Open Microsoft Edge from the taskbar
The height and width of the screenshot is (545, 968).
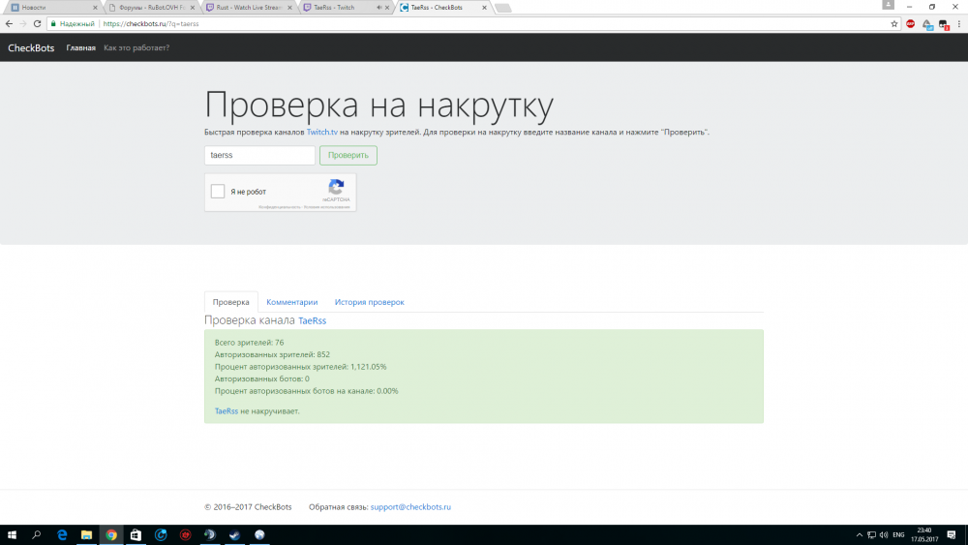click(61, 534)
